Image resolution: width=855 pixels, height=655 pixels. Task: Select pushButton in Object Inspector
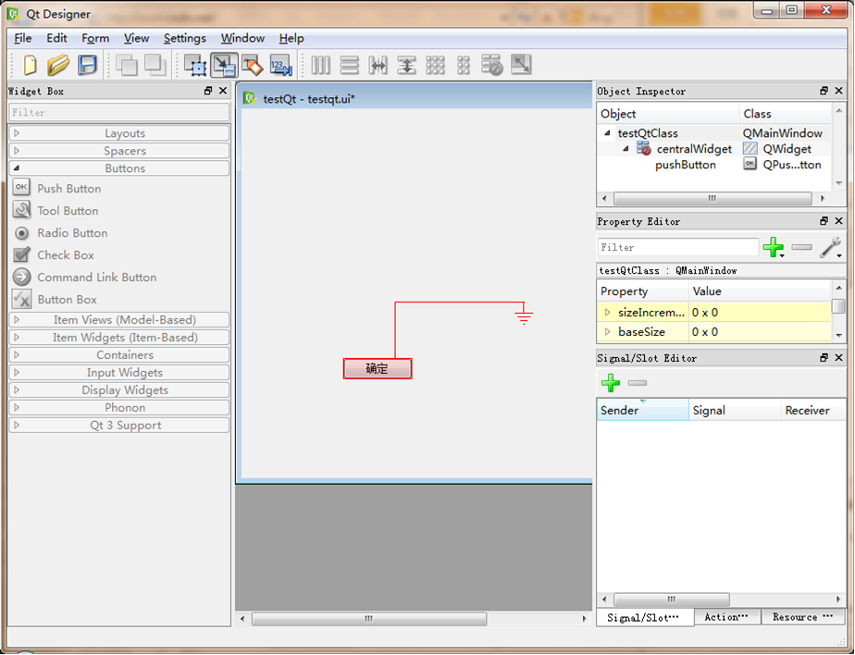(x=685, y=165)
